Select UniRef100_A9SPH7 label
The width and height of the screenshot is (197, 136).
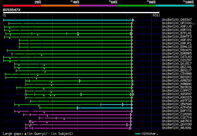[177, 94]
